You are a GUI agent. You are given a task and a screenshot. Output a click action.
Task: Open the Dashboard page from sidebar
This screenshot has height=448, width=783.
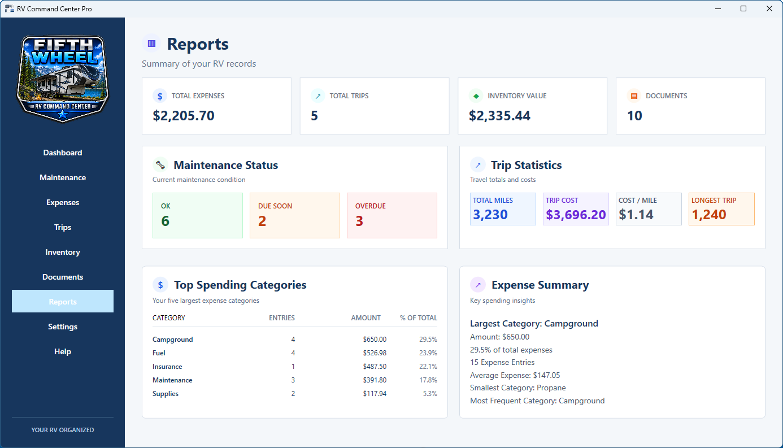point(63,153)
